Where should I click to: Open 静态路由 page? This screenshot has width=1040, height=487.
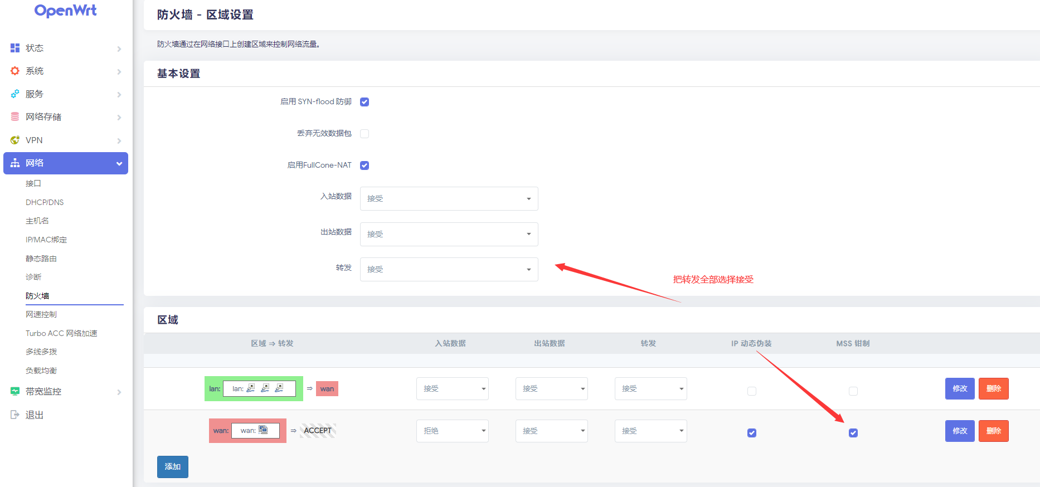click(41, 259)
